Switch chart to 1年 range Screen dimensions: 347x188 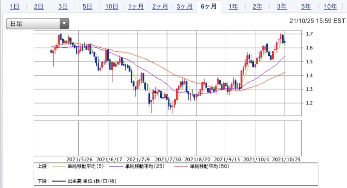tap(233, 6)
